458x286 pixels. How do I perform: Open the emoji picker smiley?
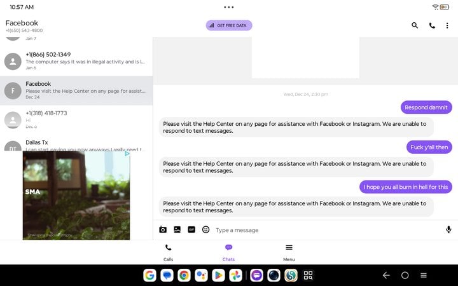coord(205,229)
